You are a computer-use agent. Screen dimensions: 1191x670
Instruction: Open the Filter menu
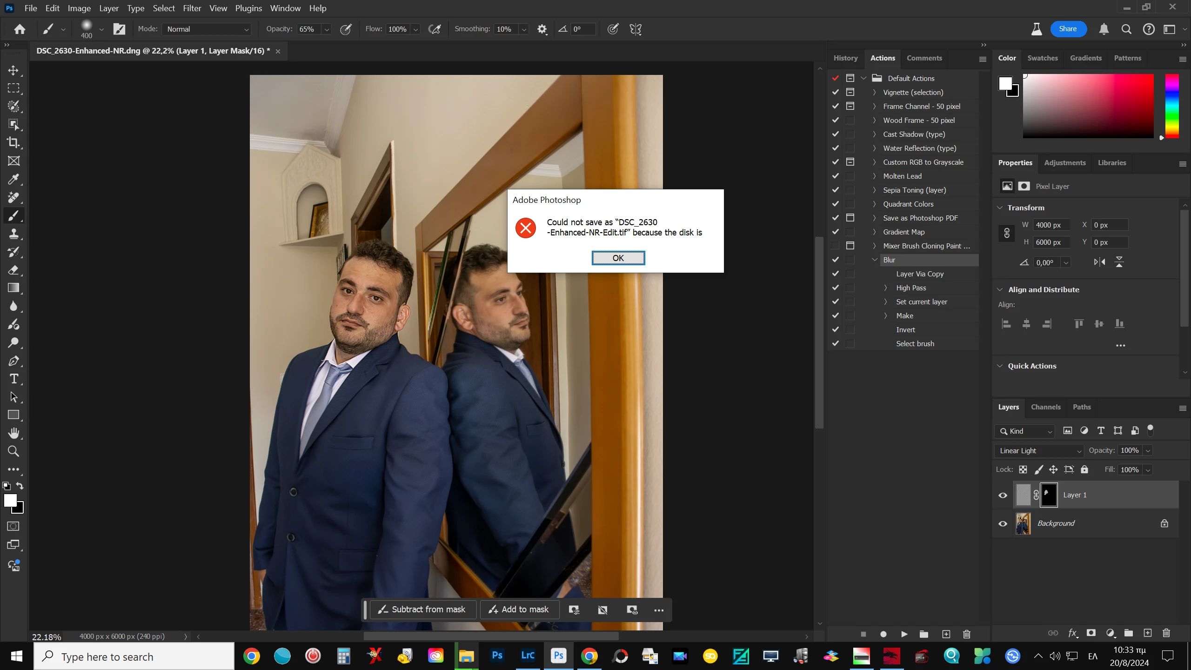click(192, 8)
